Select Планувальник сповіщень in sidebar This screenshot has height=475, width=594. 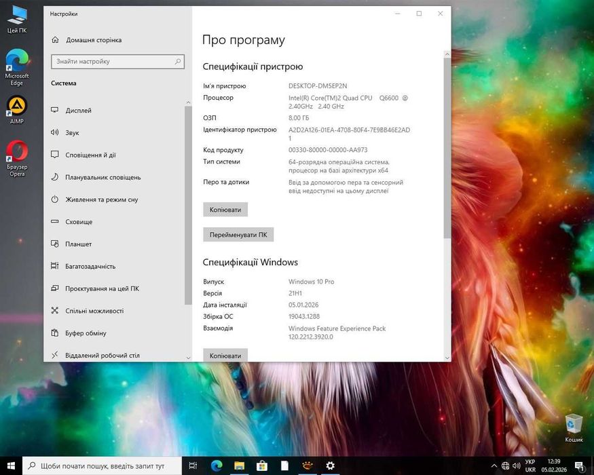pos(103,178)
